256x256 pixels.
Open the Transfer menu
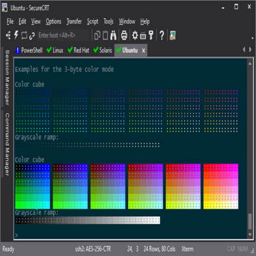pyautogui.click(x=74, y=22)
